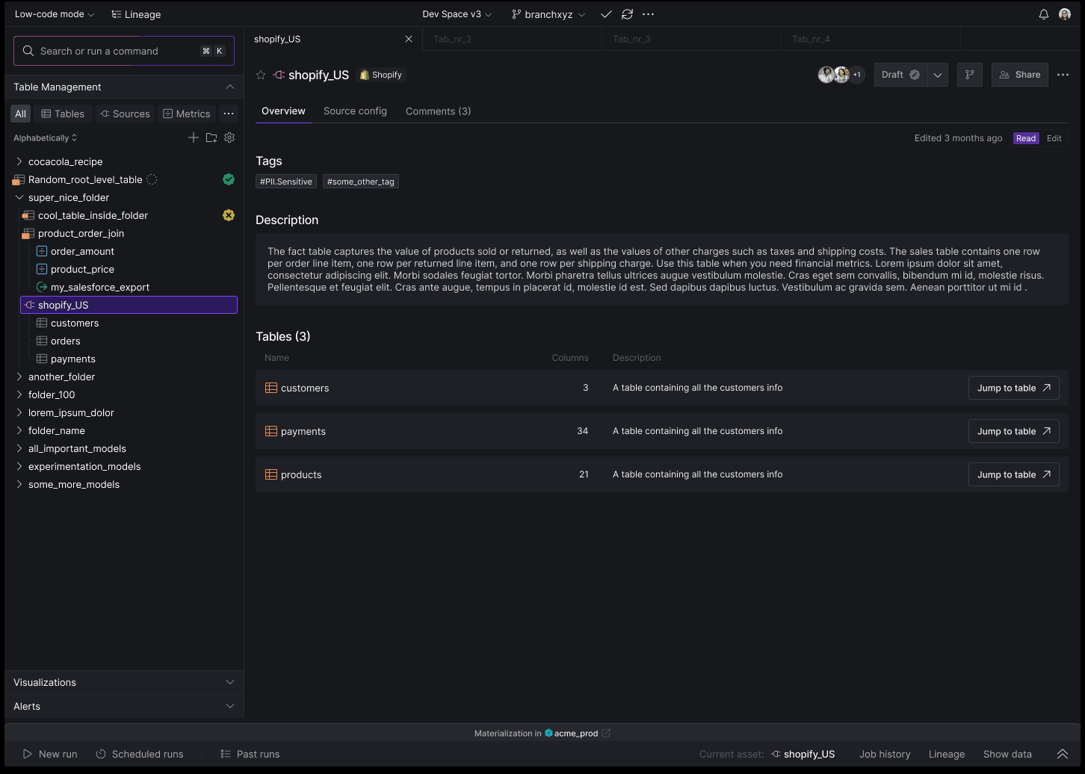Viewport: 1085px width, 774px height.
Task: Open the Draft status dropdown arrow
Action: (938, 75)
